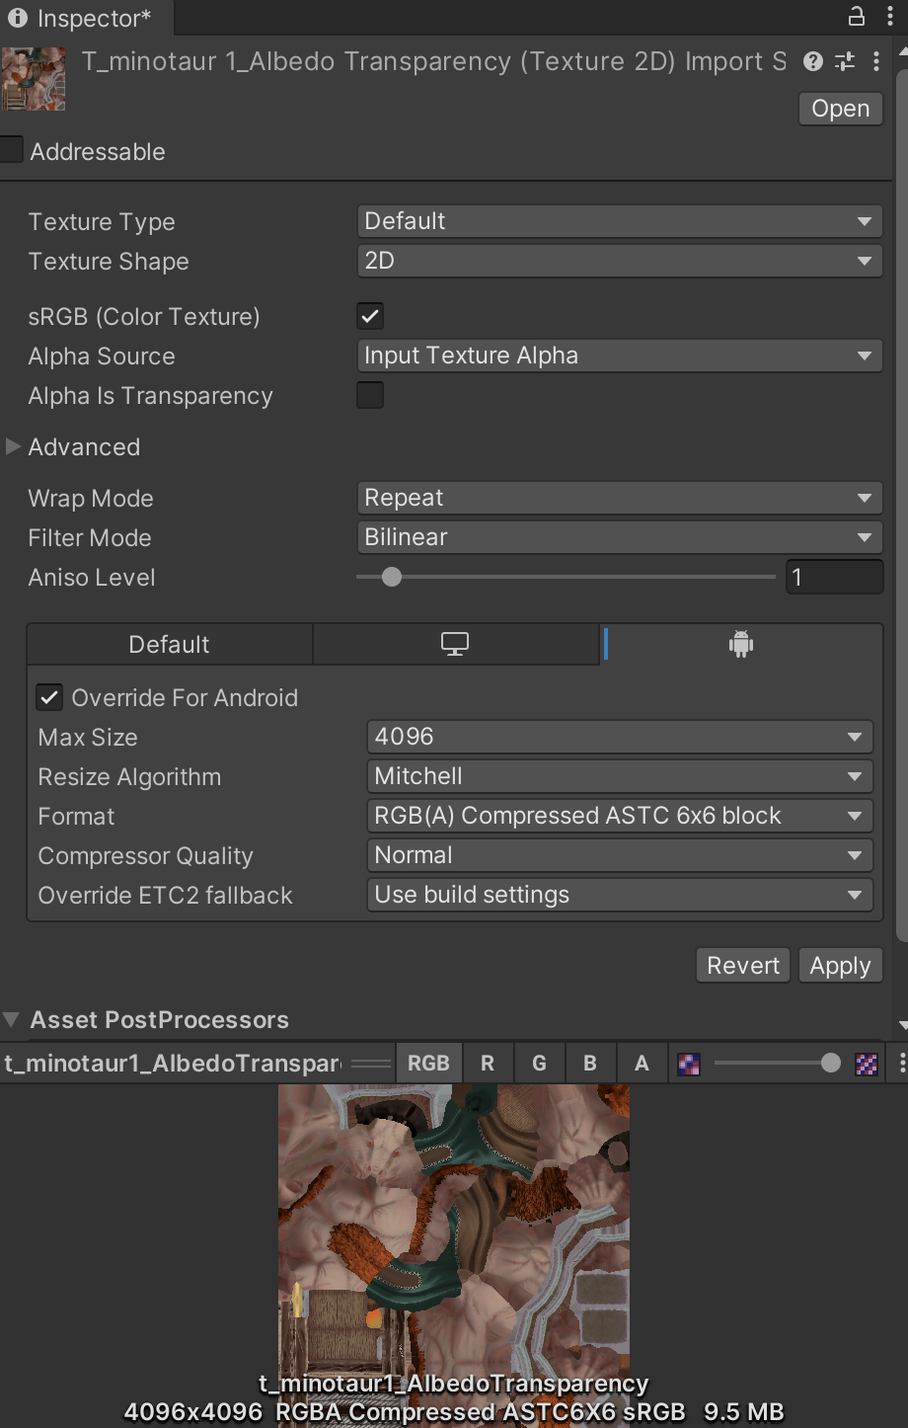Click the small mip level icon
Image resolution: width=908 pixels, height=1428 pixels.
coord(689,1064)
